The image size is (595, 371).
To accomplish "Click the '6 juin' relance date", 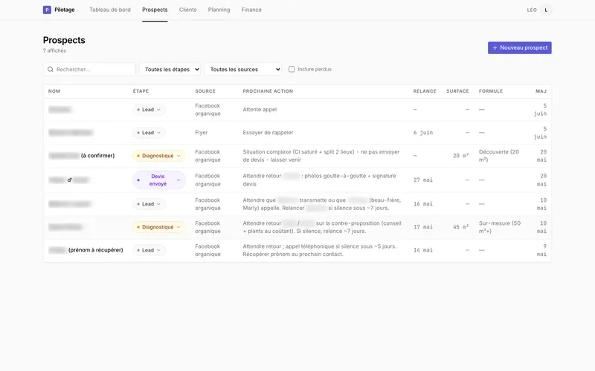I will click(x=423, y=133).
